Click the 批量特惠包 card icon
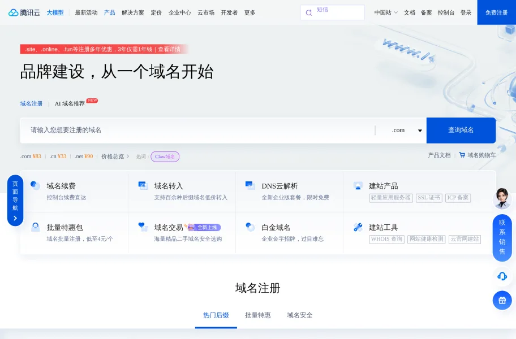This screenshot has height=339, width=516. click(x=35, y=227)
